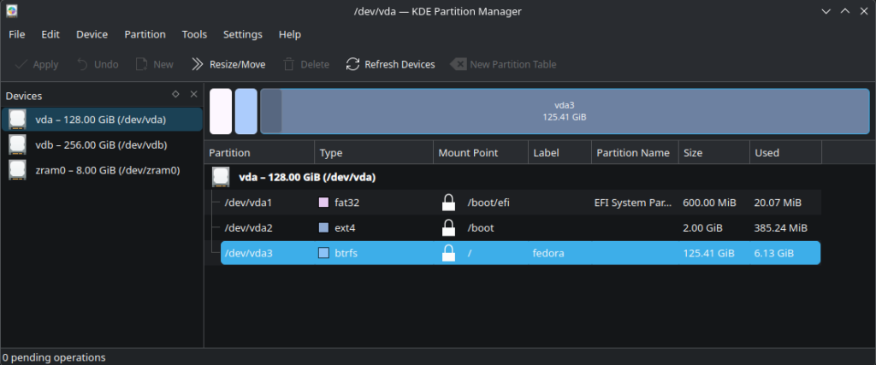
Task: Click the 0 pending operations status text
Action: coord(54,357)
